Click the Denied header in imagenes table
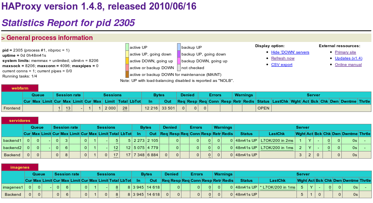373x203 pixels. point(171,174)
